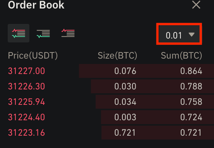Click sum value 0.788

pos(191,86)
